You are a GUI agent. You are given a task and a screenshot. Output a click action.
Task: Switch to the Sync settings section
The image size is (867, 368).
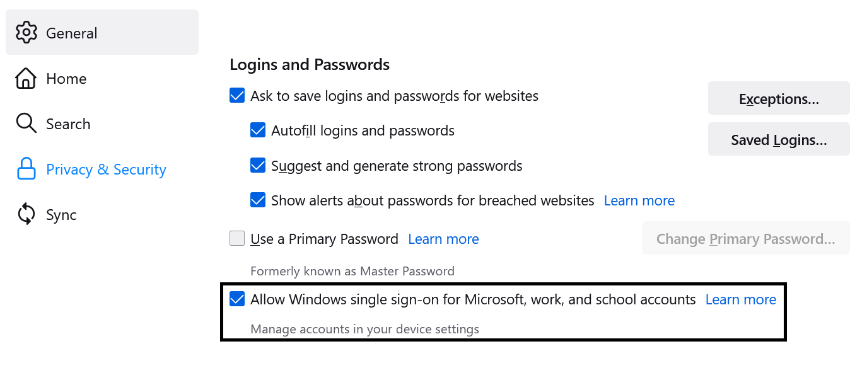[x=62, y=214]
